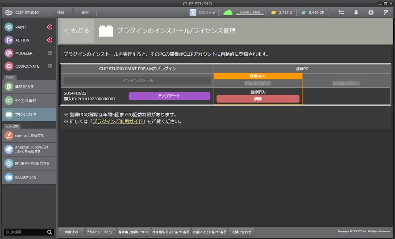Click the disabled アンインストール button
Image resolution: width=395 pixels, height=239 pixels.
tap(137, 81)
